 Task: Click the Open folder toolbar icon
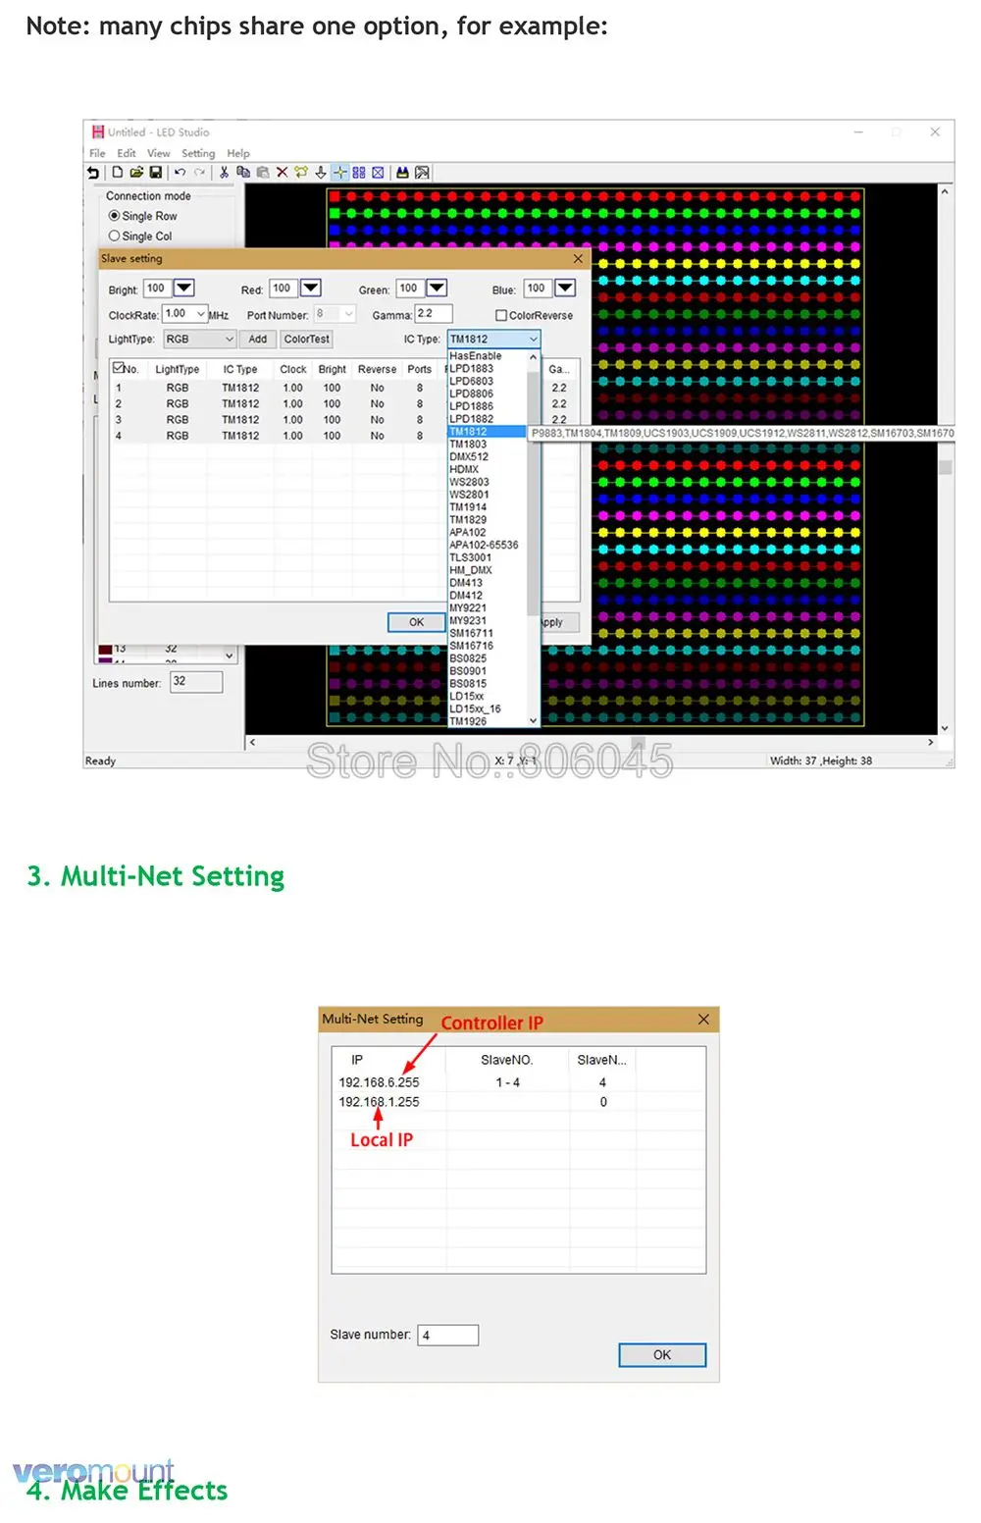click(136, 173)
